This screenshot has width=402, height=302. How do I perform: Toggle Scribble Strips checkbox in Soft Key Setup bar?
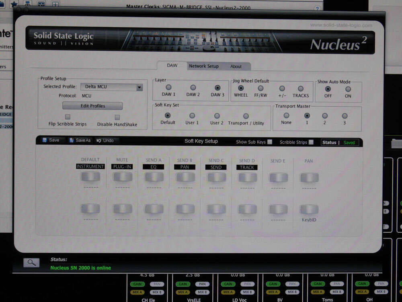(311, 142)
